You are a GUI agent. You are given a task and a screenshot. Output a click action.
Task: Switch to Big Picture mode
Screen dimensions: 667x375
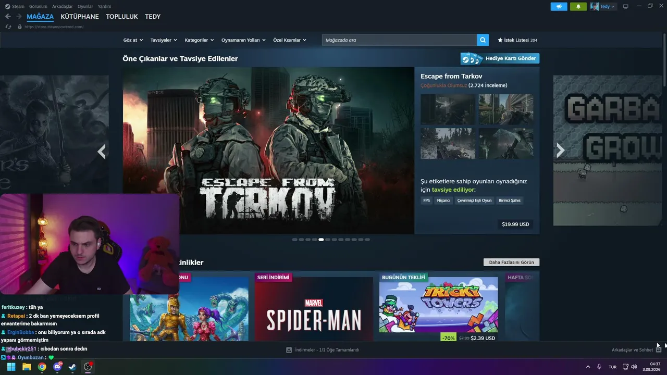(x=625, y=7)
